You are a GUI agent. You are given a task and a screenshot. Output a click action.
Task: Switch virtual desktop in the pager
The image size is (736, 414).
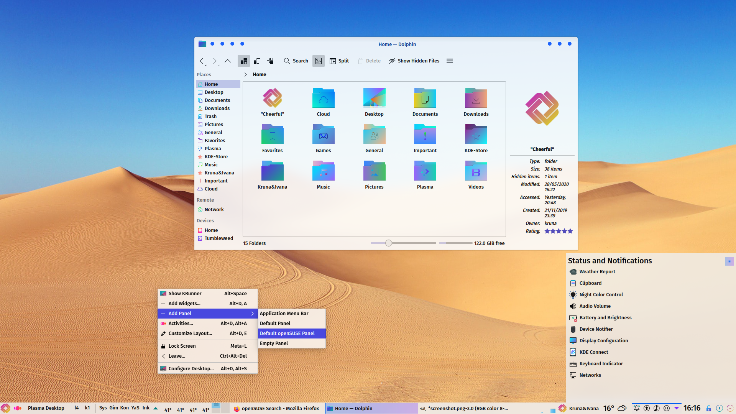tap(220, 408)
